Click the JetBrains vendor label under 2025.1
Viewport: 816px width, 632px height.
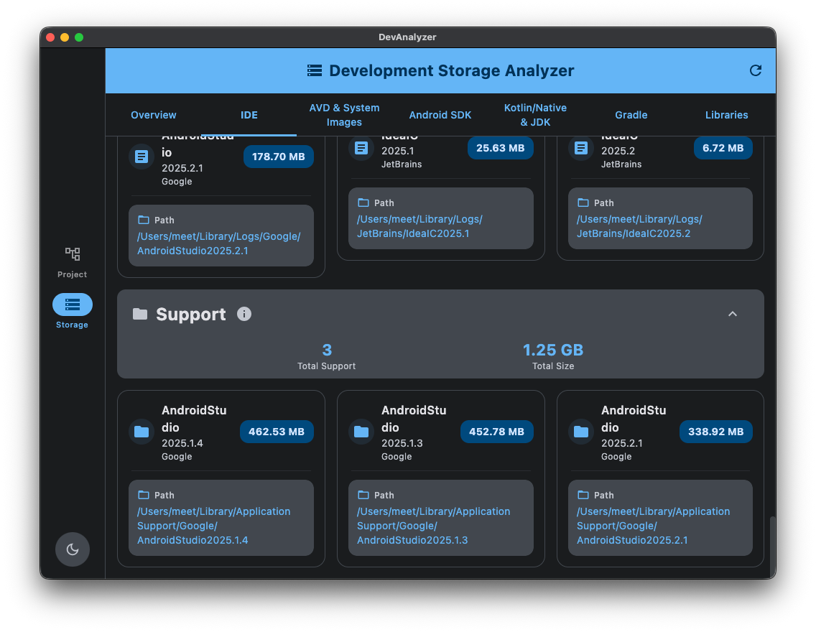click(x=402, y=164)
